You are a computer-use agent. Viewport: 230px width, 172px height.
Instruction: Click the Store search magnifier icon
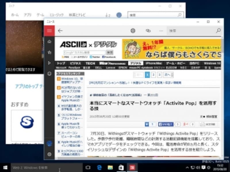tap(179, 15)
